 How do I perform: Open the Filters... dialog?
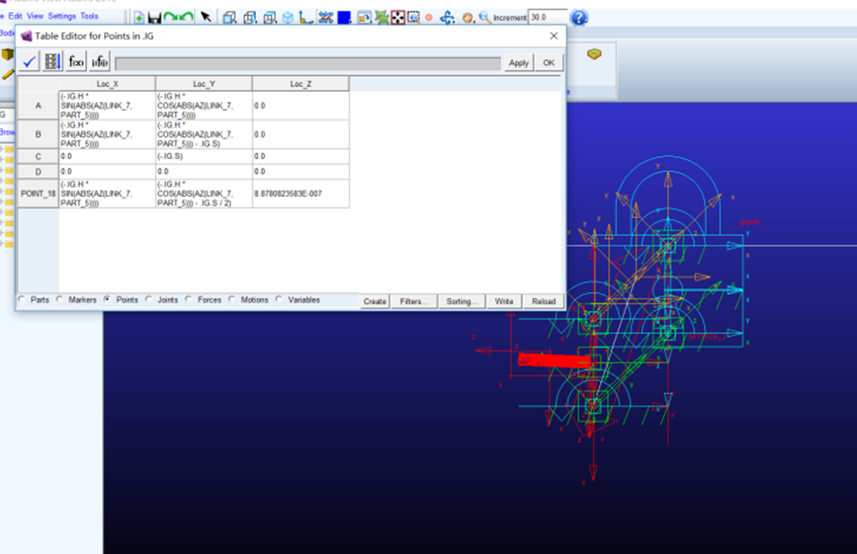click(414, 302)
